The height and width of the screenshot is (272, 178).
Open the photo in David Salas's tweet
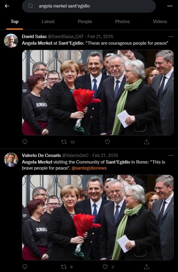click(98, 93)
